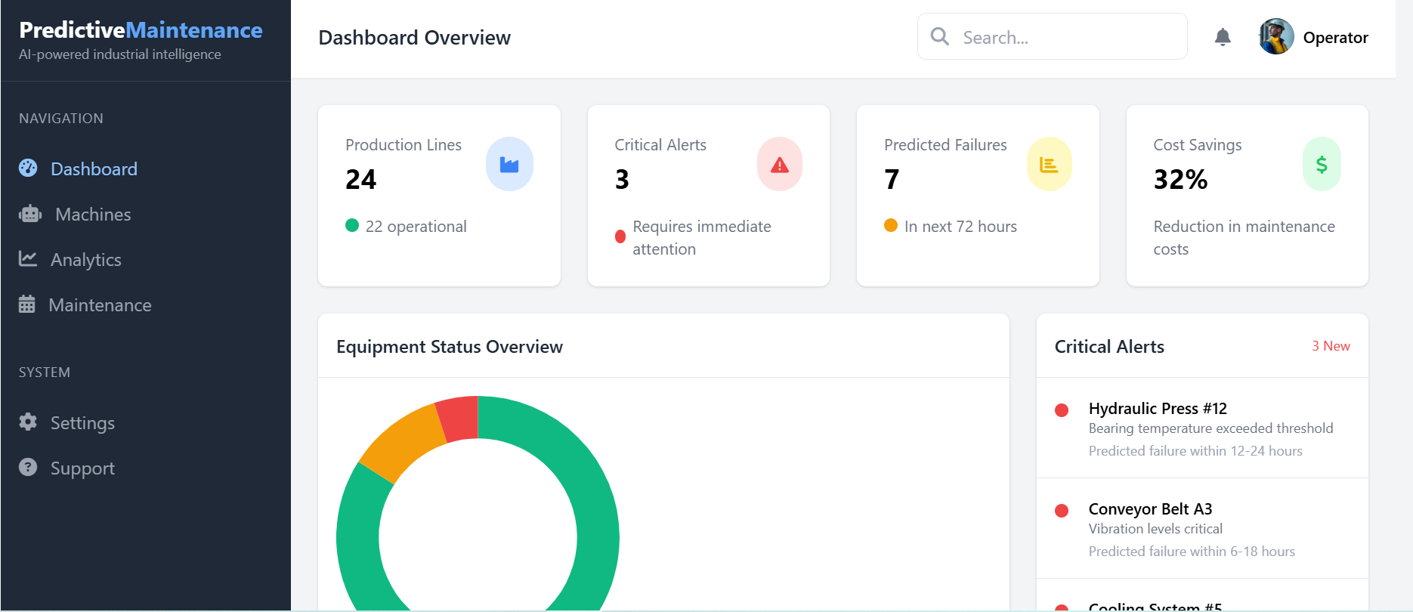
Task: Click the Machines robot icon
Action: pyautogui.click(x=30, y=214)
